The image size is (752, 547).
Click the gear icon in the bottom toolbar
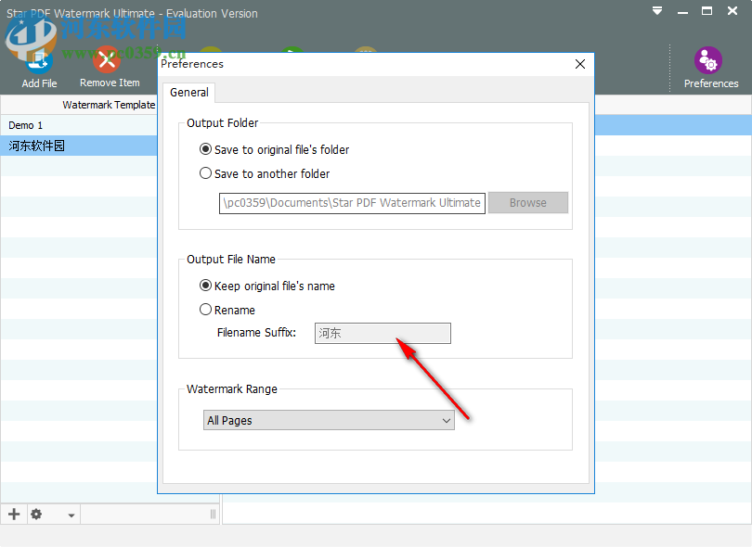[35, 514]
